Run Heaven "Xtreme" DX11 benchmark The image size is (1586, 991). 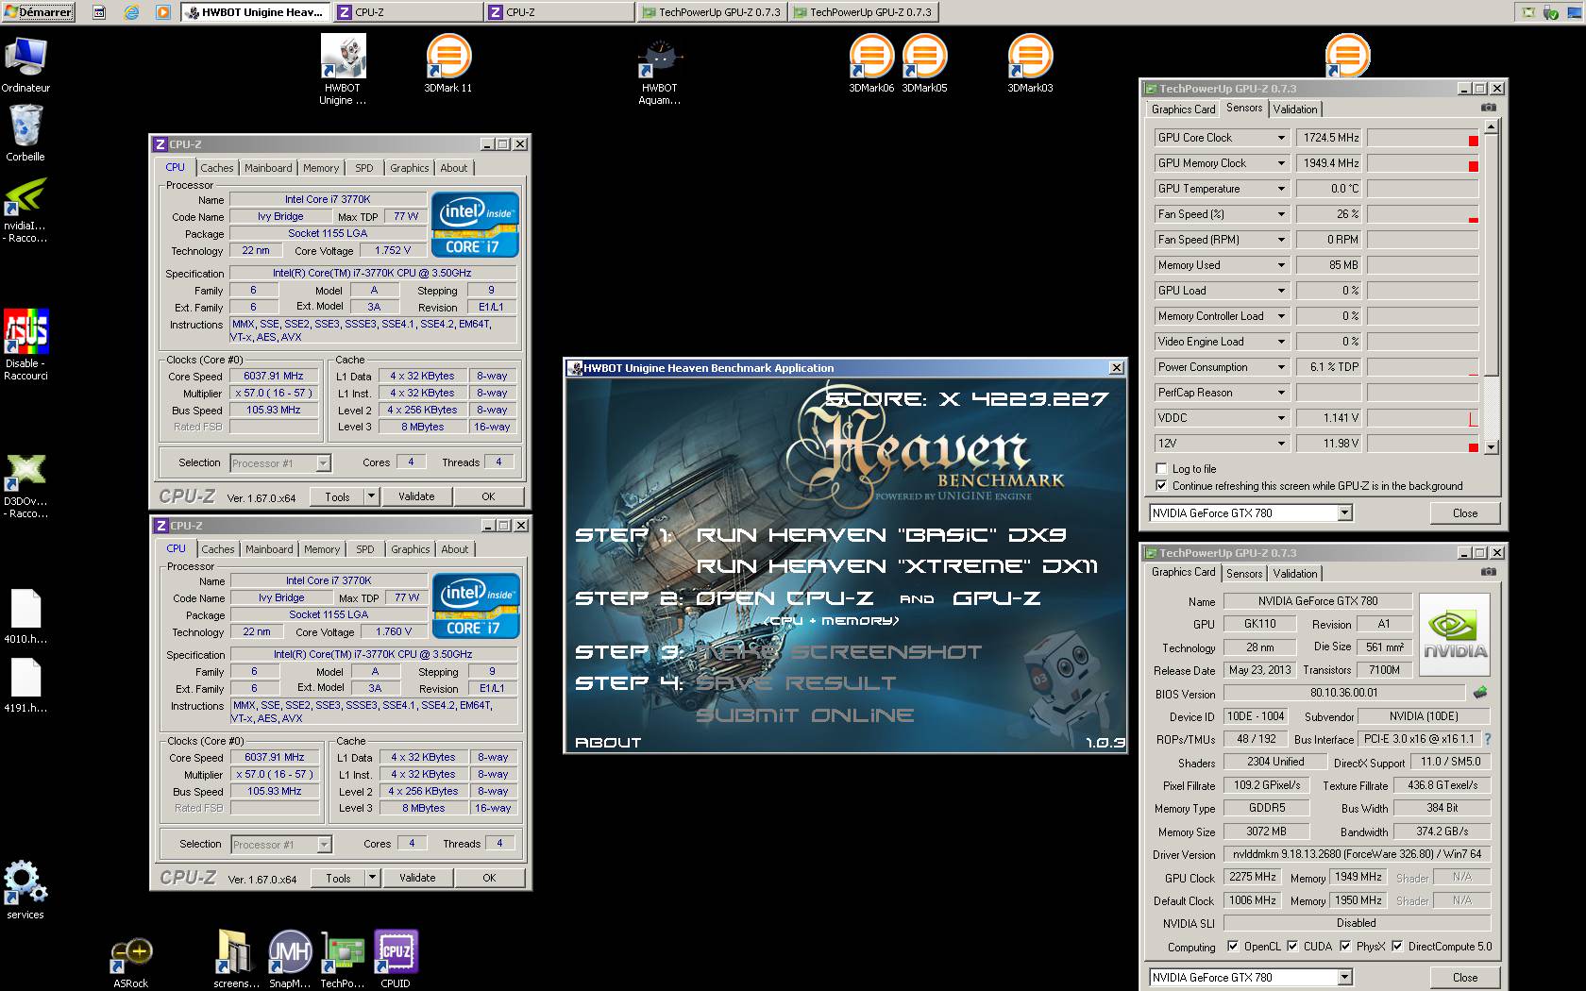tap(897, 566)
